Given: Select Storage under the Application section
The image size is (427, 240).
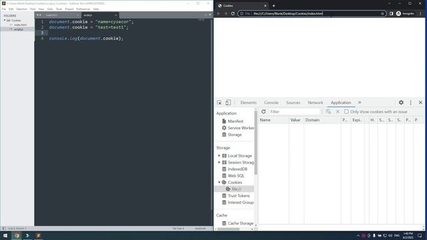Looking at the screenshot, I should pos(235,135).
